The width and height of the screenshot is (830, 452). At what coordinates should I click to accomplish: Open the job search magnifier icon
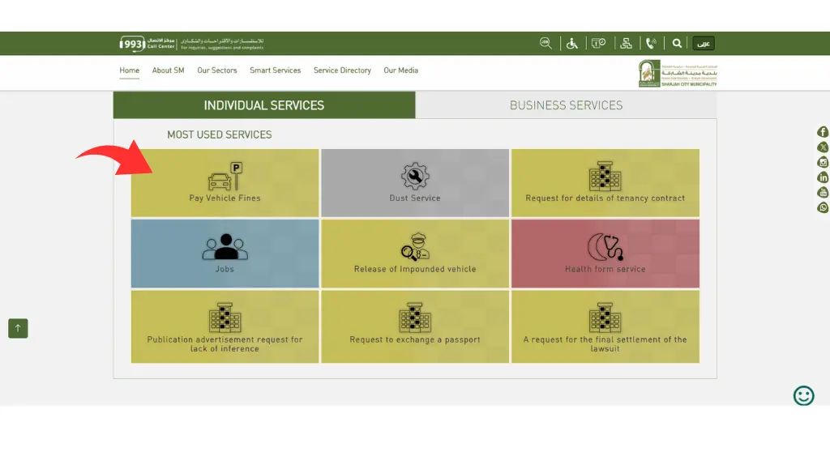pos(545,44)
